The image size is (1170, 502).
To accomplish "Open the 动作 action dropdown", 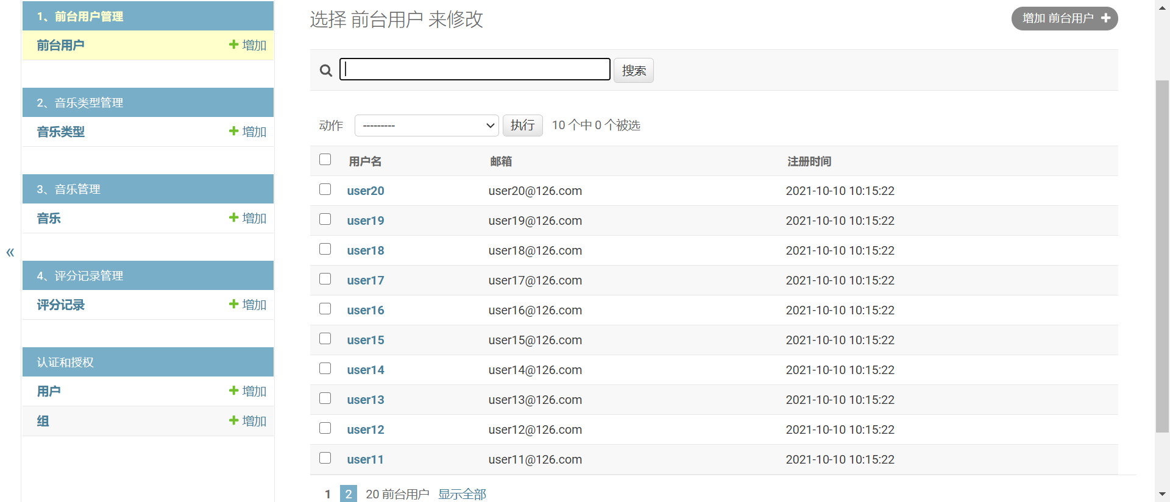I will [427, 125].
